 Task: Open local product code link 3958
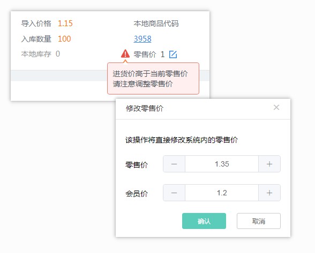click(x=142, y=39)
